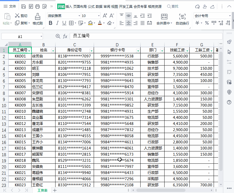Toggle auto wrap text (自动换行)
Screen dimensions: 234x193
point(182,19)
